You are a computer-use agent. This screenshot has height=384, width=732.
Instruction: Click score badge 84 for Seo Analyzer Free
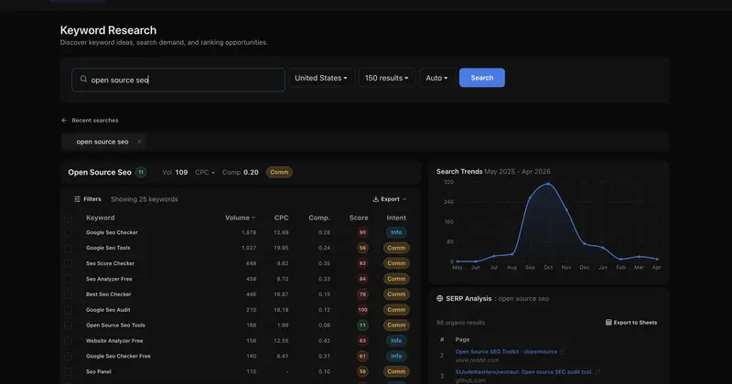[362, 279]
